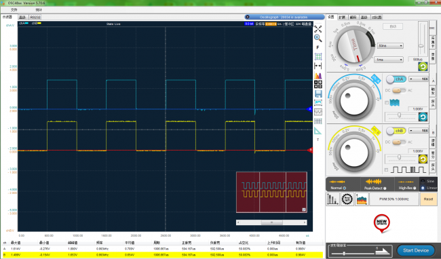Viewport: 441px width, 259px height.
Task: Open the spectrum histogram icon in toolbar
Action: pos(318,75)
